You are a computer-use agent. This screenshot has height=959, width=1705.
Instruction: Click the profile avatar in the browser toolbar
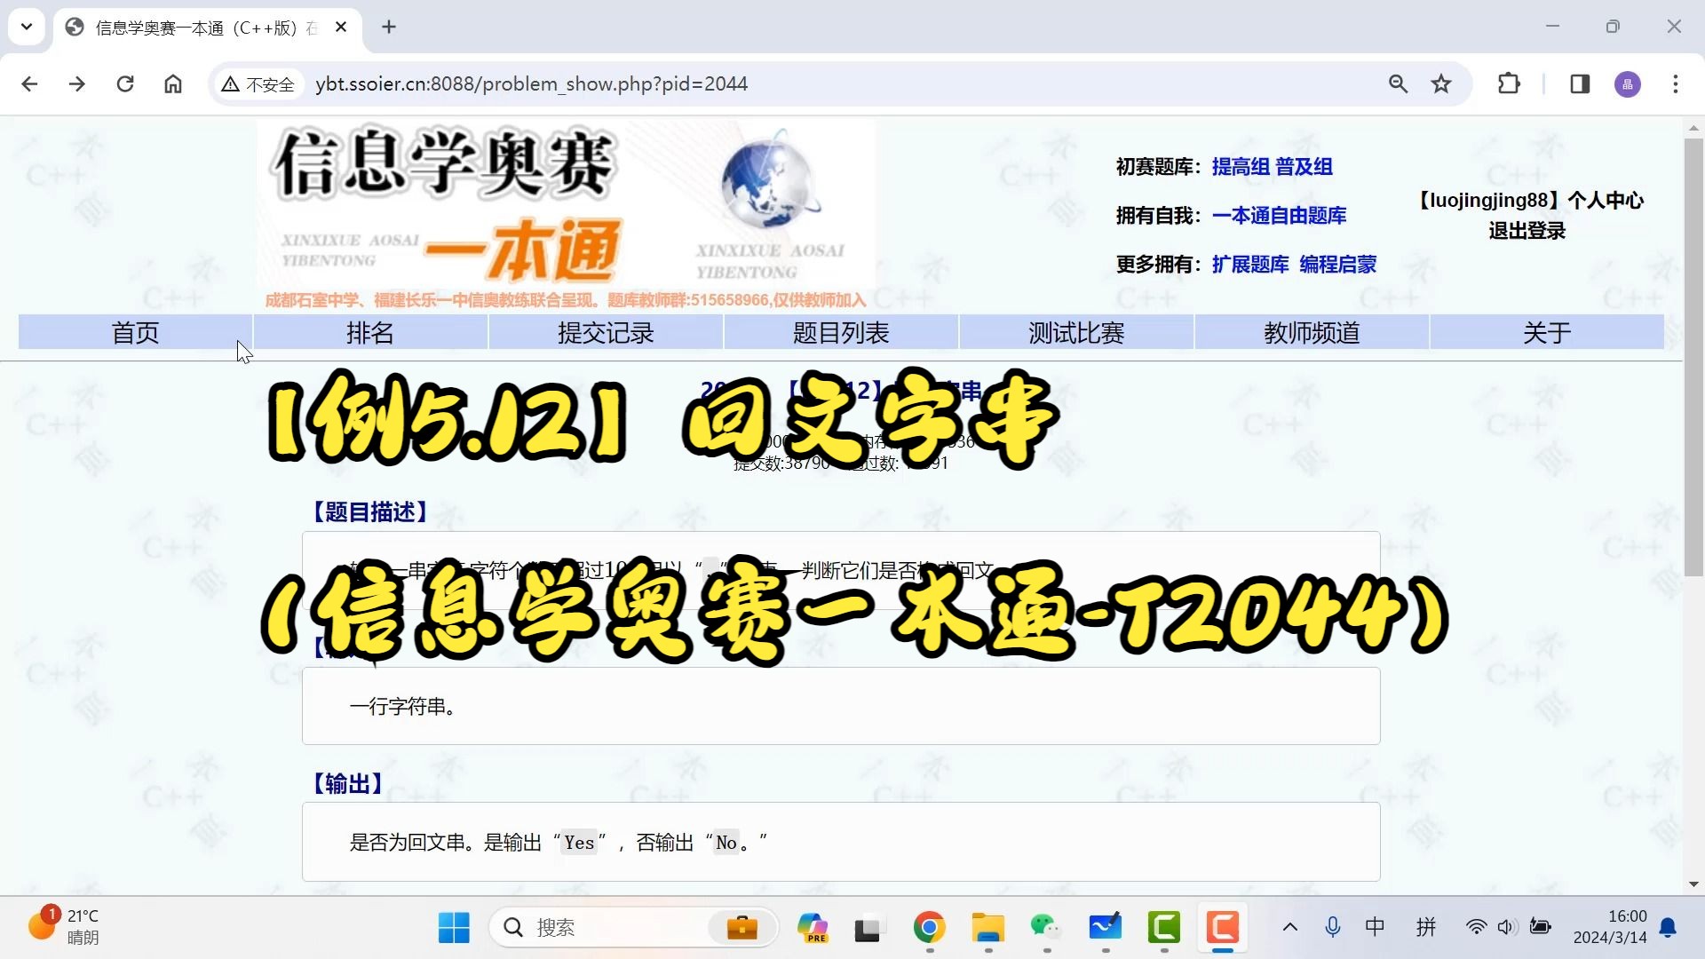1628,83
